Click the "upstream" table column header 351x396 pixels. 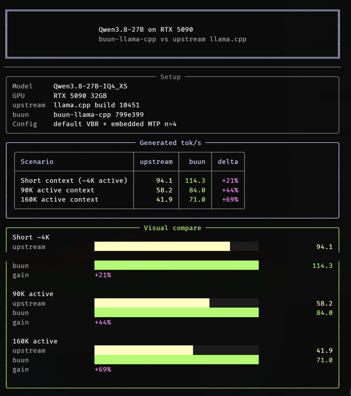[156, 162]
